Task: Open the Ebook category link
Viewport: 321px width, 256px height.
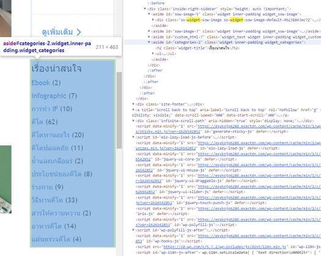Action: coord(41,82)
